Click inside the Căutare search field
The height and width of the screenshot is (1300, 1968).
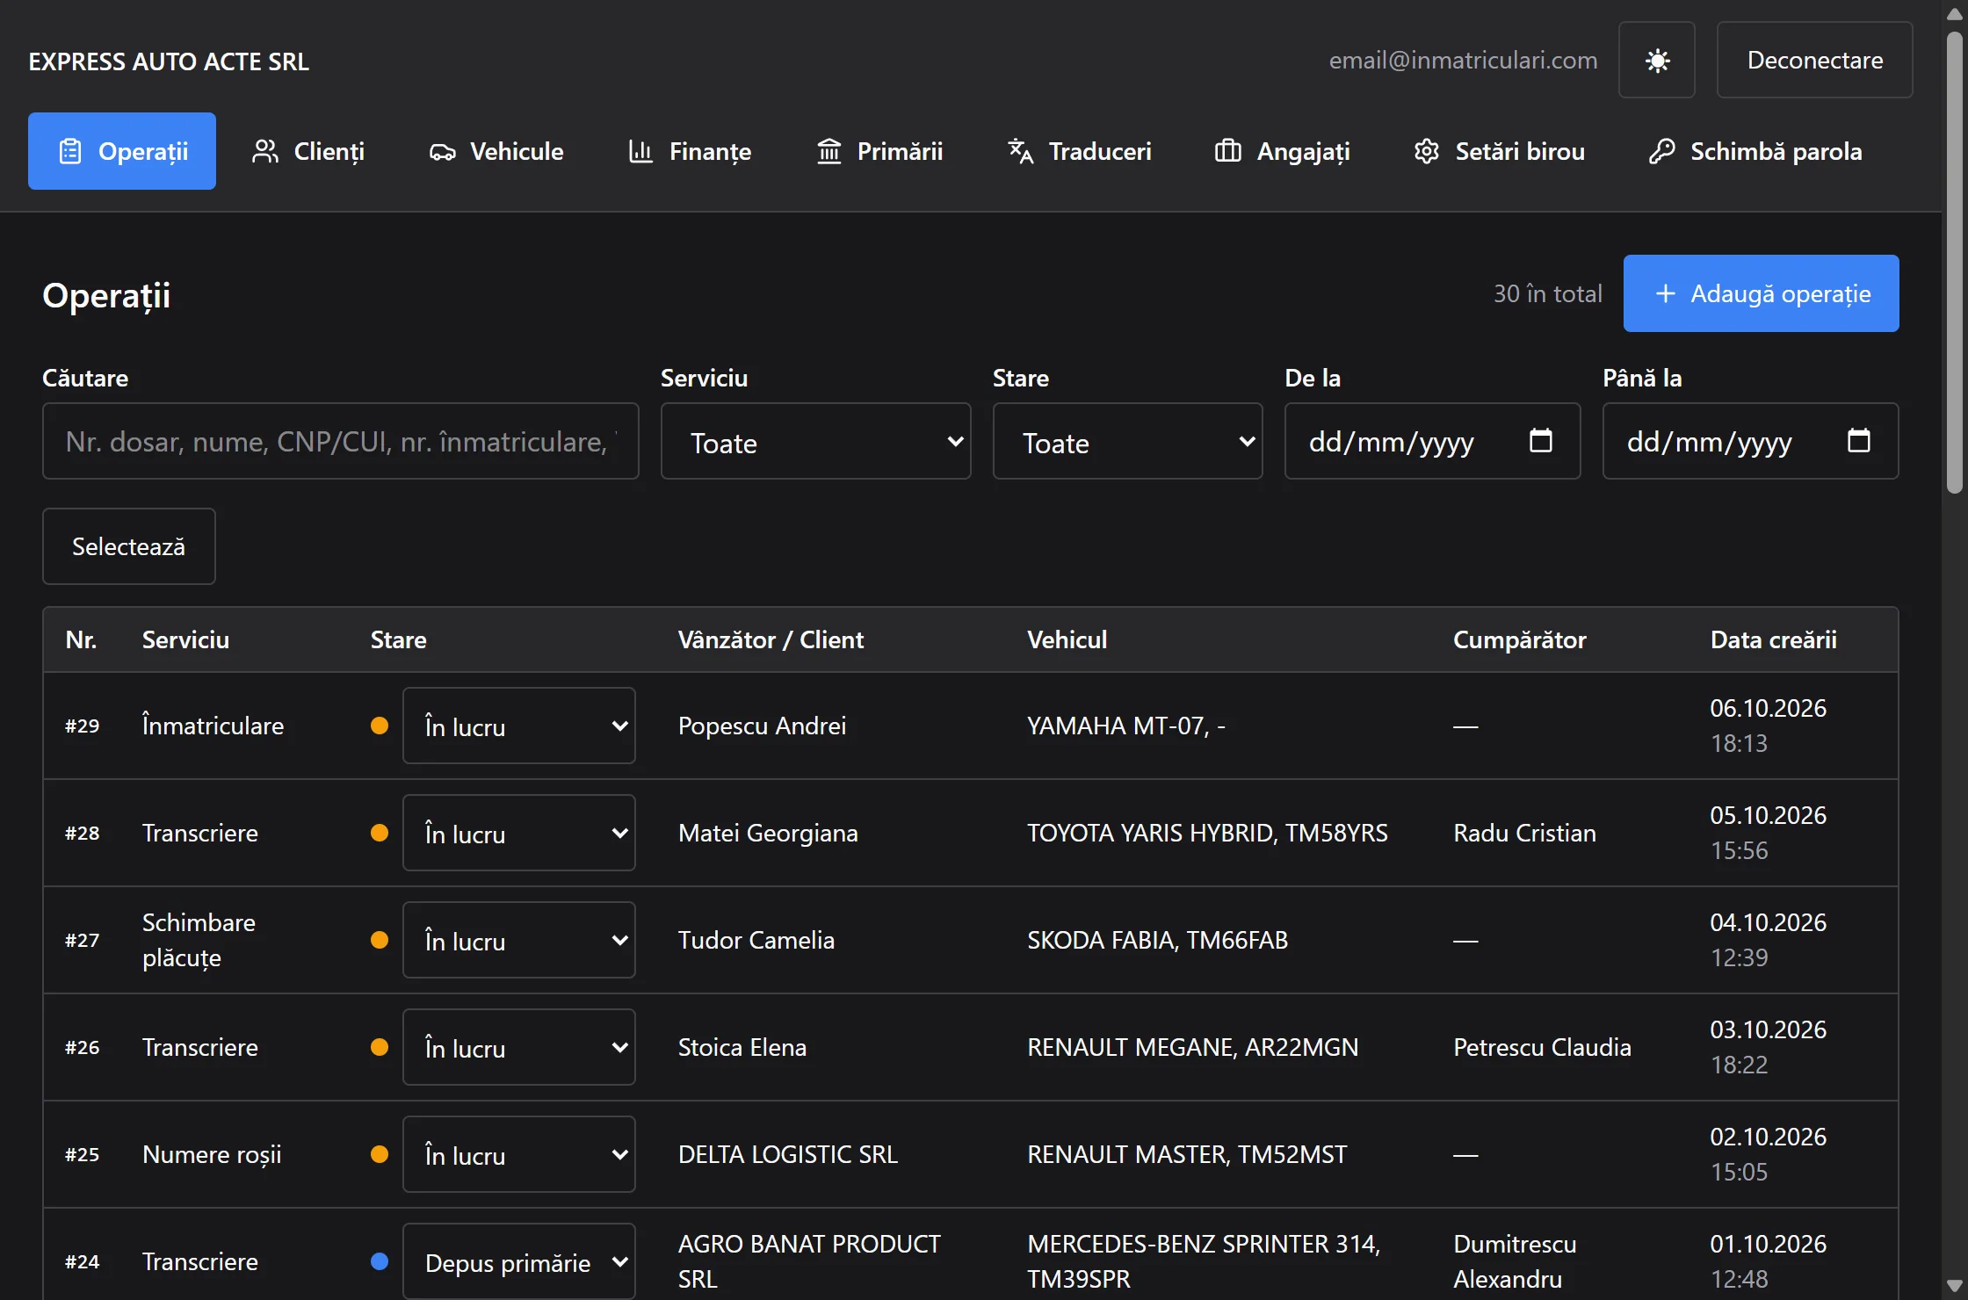click(x=341, y=441)
